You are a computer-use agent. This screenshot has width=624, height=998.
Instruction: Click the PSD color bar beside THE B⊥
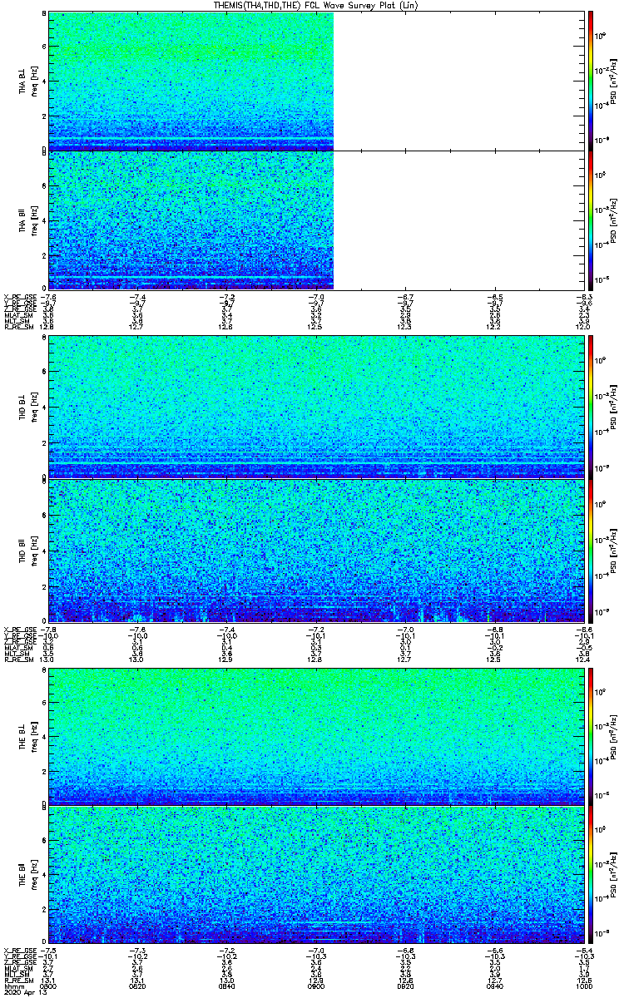point(591,736)
